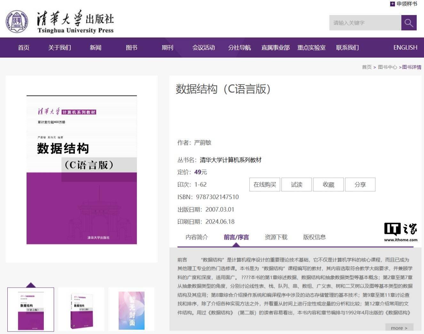Click the 图书详情 breadcrumb
The image size is (424, 334).
[412, 67]
